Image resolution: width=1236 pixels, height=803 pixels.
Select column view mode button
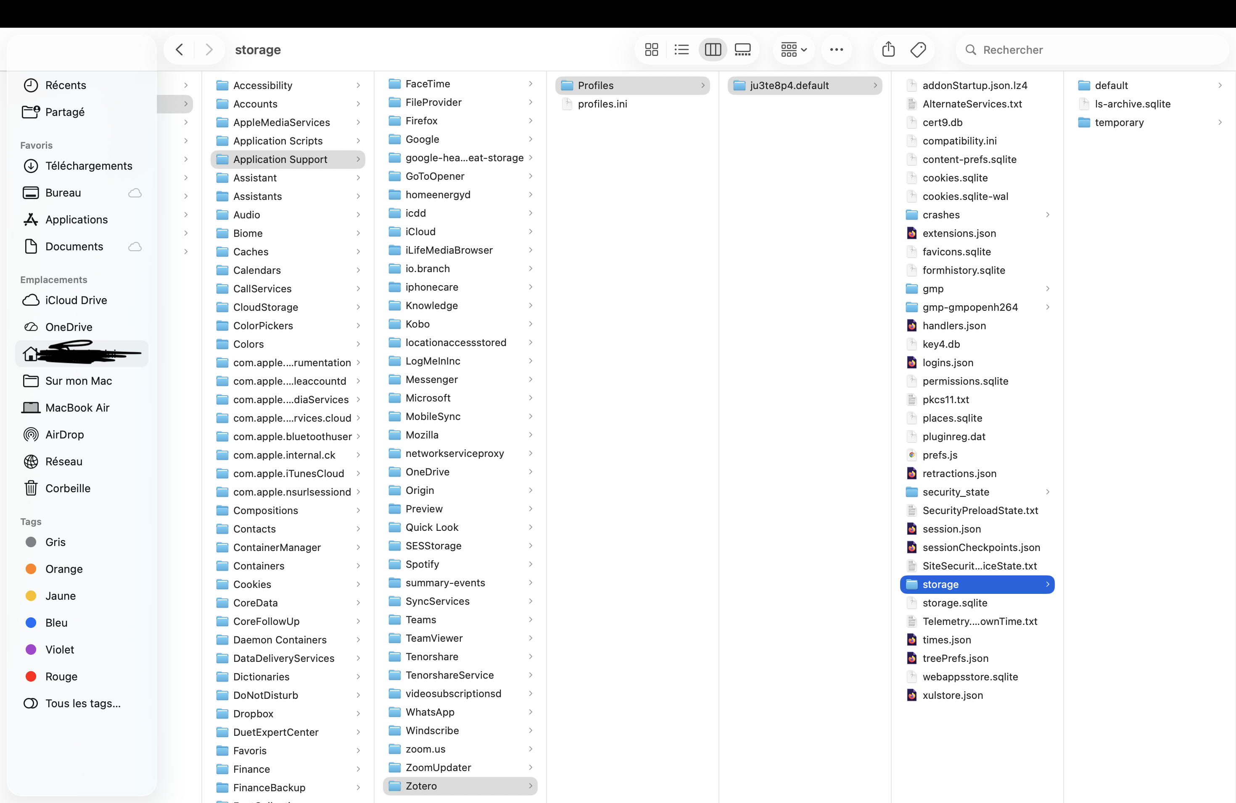(713, 50)
